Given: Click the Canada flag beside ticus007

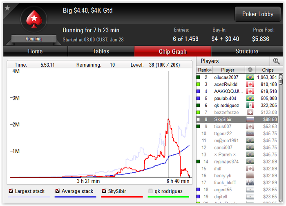Looking at the screenshot, I should point(250,127).
